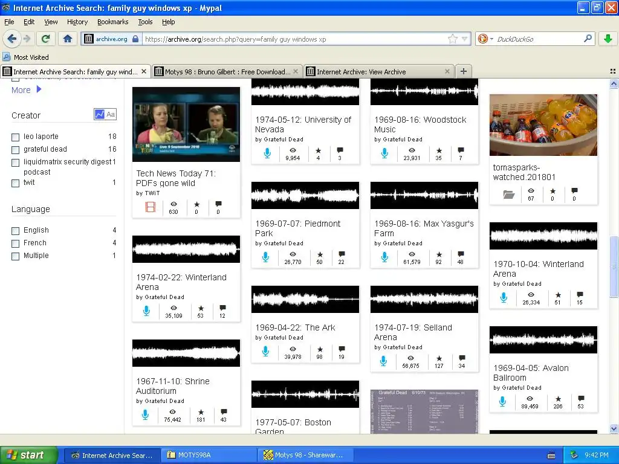Open the Bookmarks menu
Viewport: 619px width, 464px height.
[113, 22]
